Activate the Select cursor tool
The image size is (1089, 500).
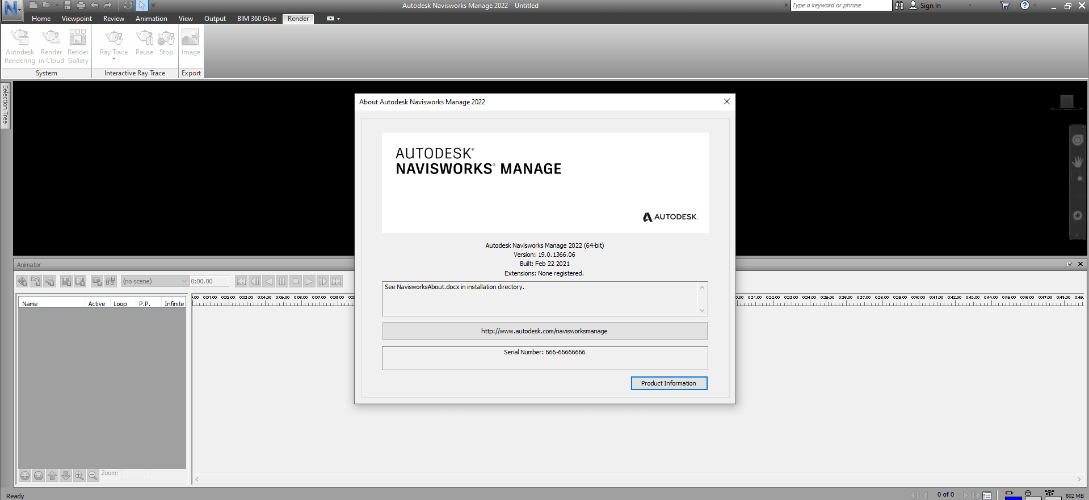[x=142, y=5]
